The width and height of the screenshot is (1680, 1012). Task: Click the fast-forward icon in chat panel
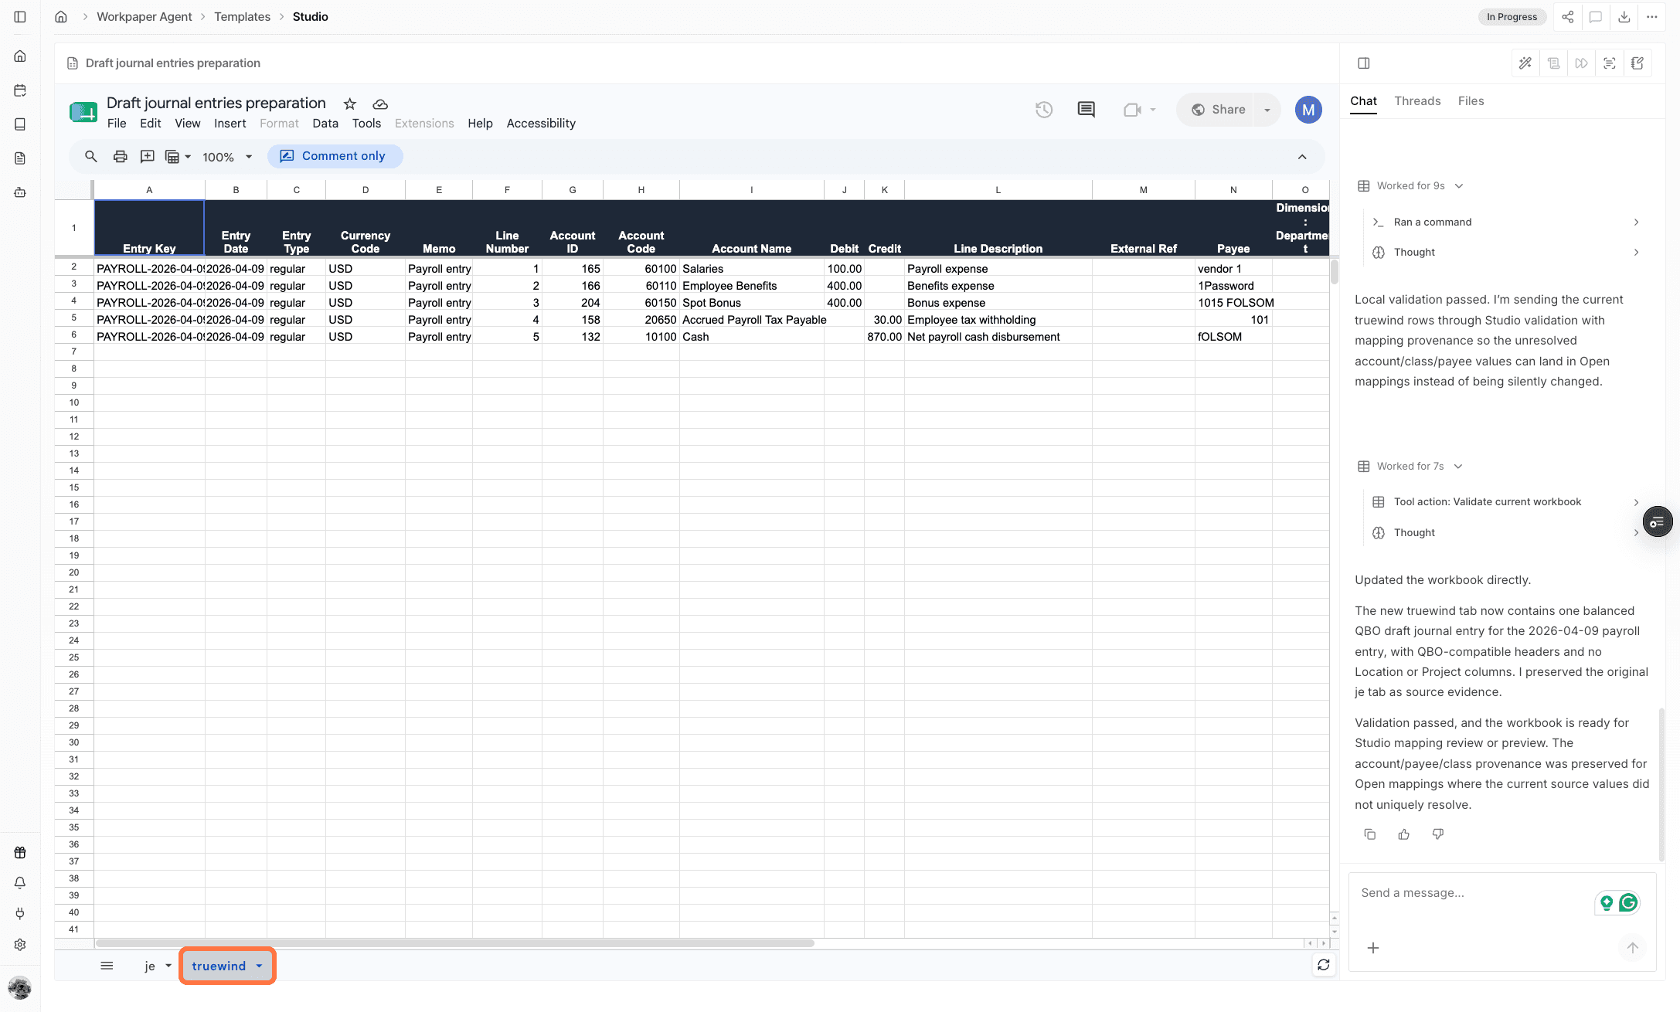[x=1582, y=63]
